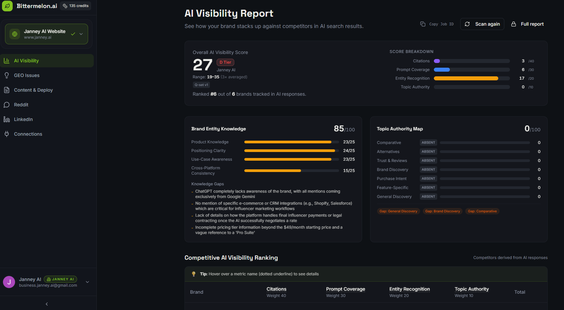Open the user account menu chevron
The image size is (564, 310).
(87, 282)
